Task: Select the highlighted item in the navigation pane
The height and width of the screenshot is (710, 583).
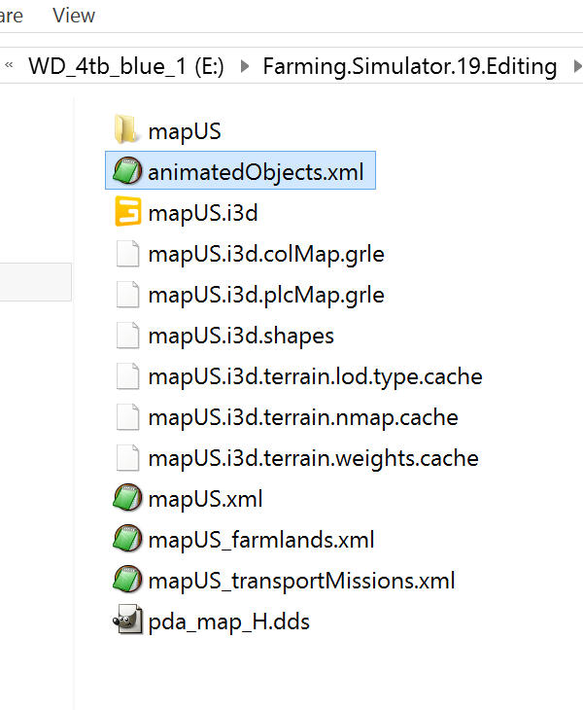Action: coord(35,282)
